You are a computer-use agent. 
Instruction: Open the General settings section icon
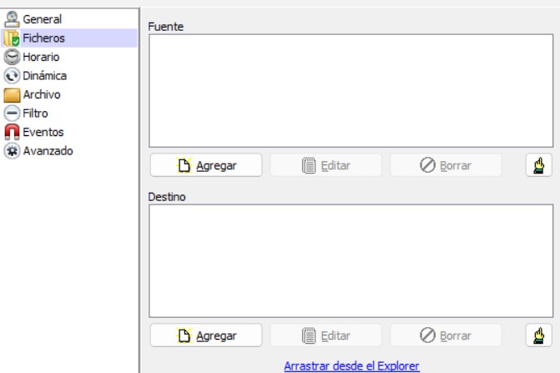(12, 19)
